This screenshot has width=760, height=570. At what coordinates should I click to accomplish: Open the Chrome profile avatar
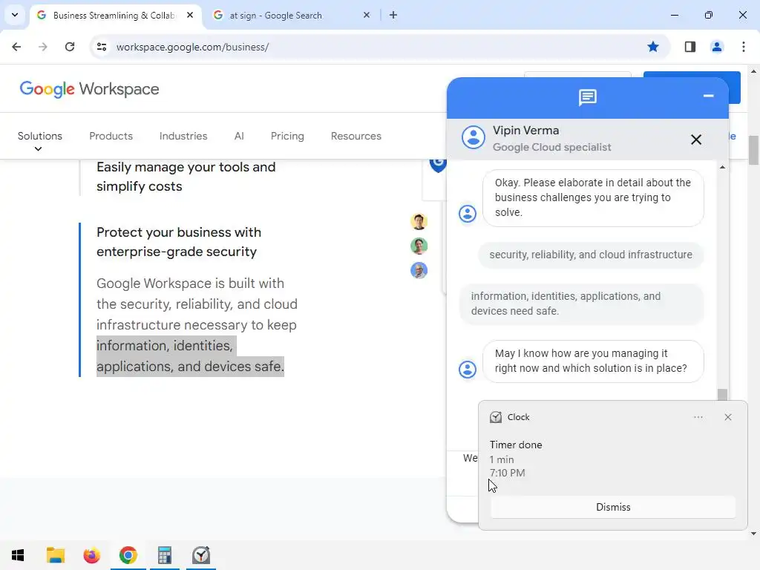[716, 47]
